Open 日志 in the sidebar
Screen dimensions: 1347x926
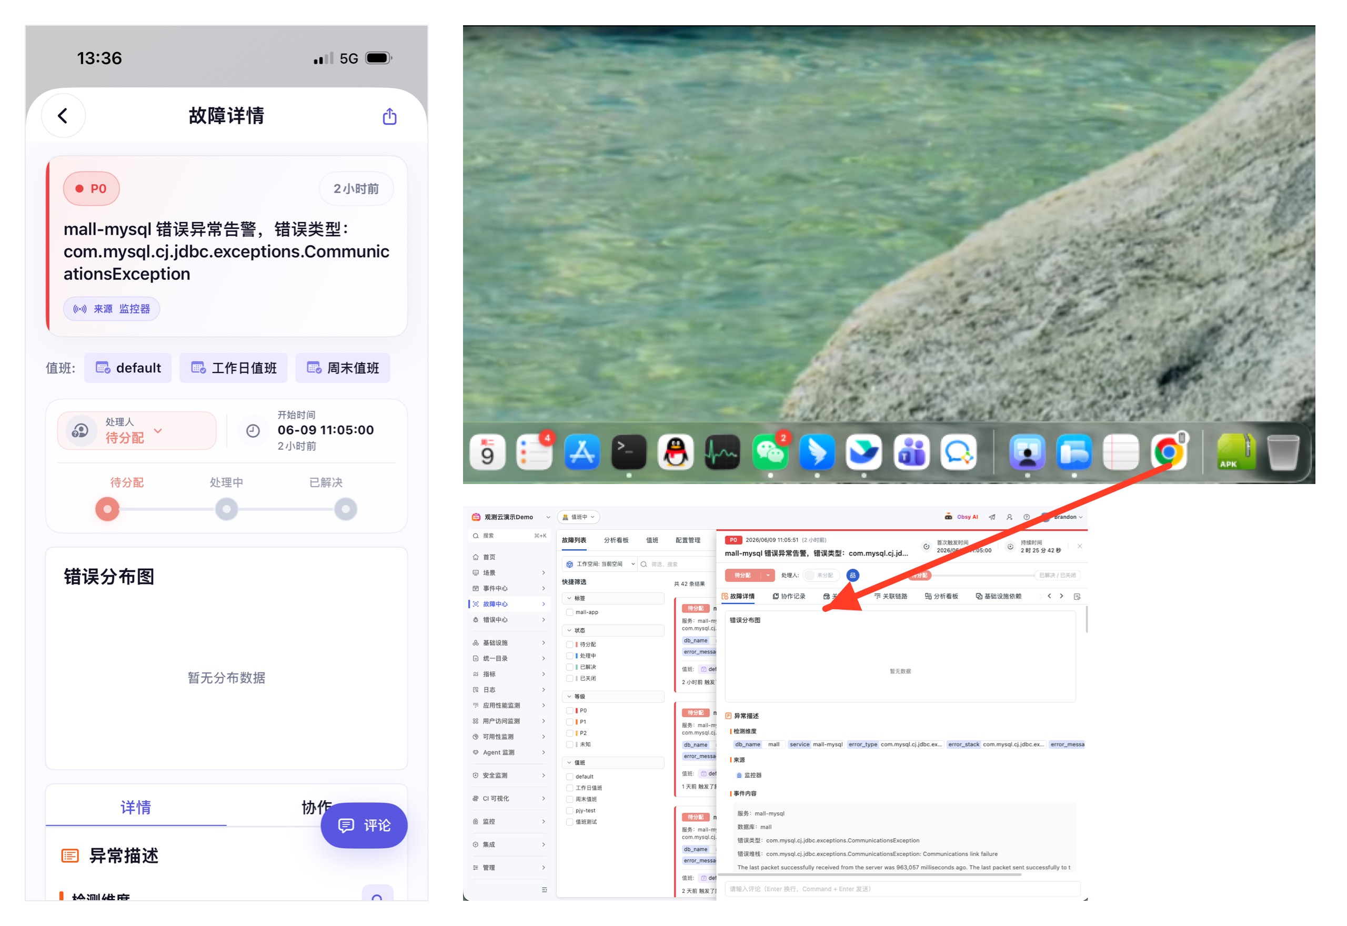pos(509,690)
